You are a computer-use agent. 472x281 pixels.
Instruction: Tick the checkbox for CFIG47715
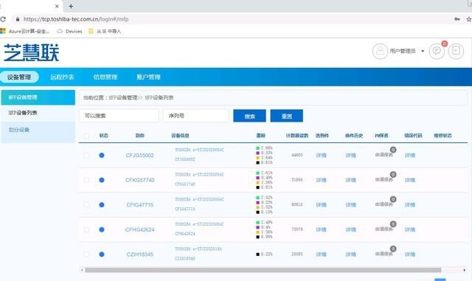87,205
